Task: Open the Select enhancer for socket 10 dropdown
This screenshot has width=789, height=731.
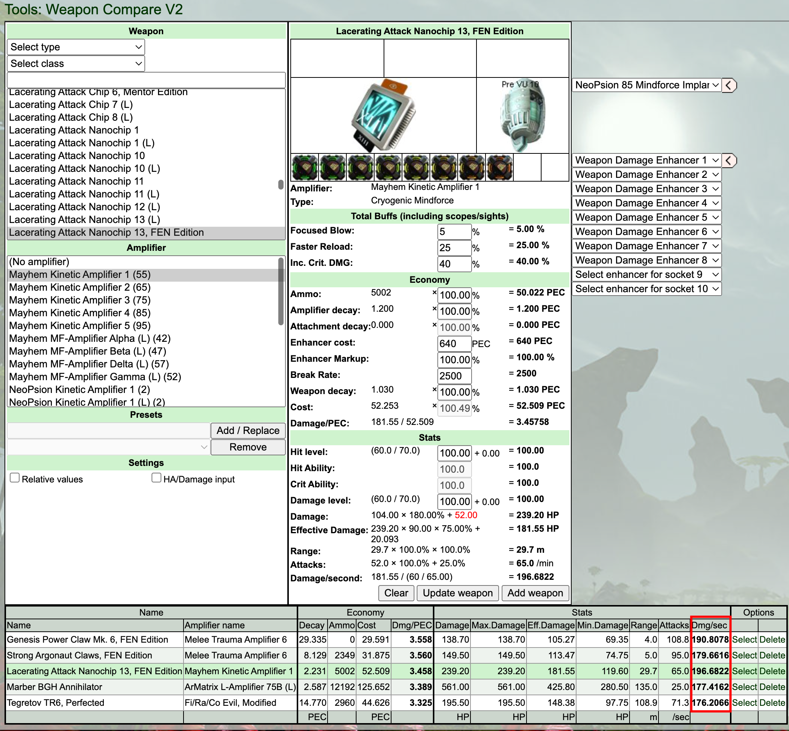Action: 646,289
